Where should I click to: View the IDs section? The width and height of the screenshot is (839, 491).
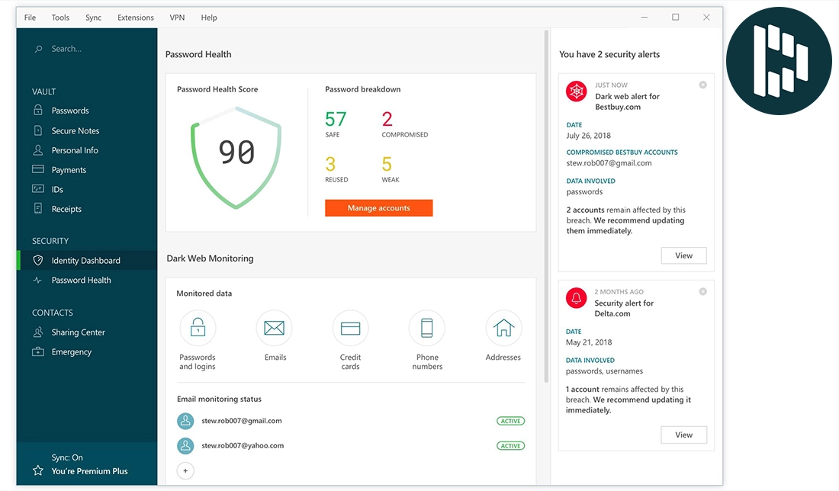pyautogui.click(x=59, y=188)
